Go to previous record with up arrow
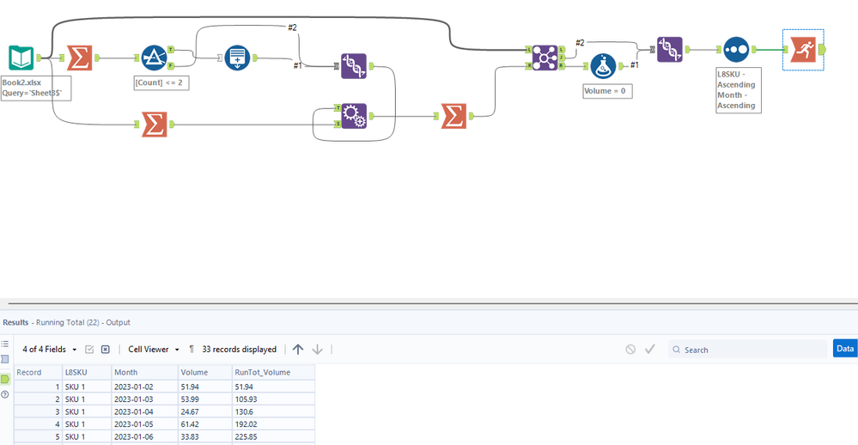The image size is (858, 445). click(x=298, y=349)
